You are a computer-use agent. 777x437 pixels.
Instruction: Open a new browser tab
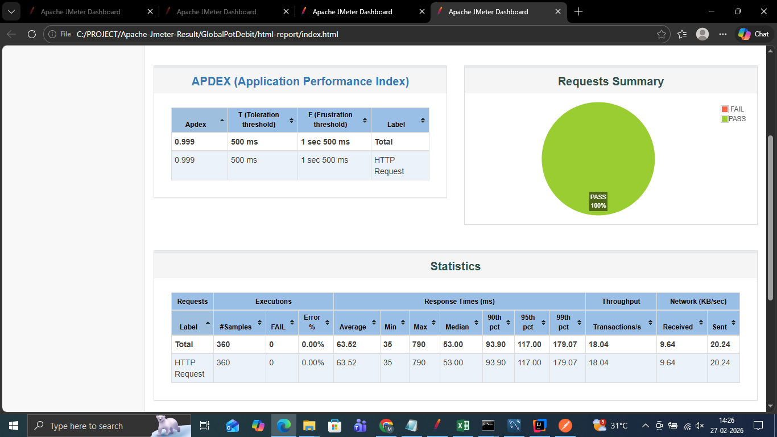click(578, 11)
